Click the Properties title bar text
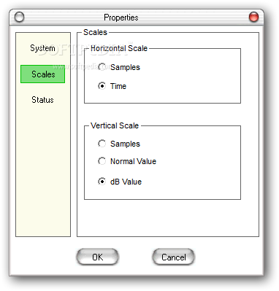 pyautogui.click(x=121, y=18)
